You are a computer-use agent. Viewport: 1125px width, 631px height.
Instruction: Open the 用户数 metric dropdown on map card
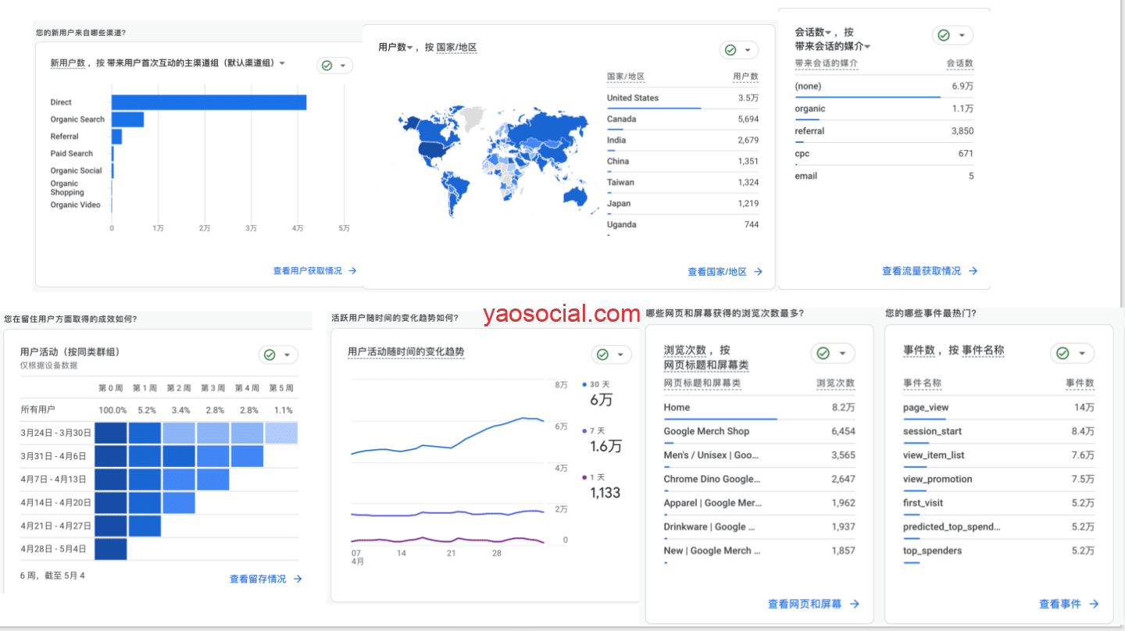pos(411,48)
